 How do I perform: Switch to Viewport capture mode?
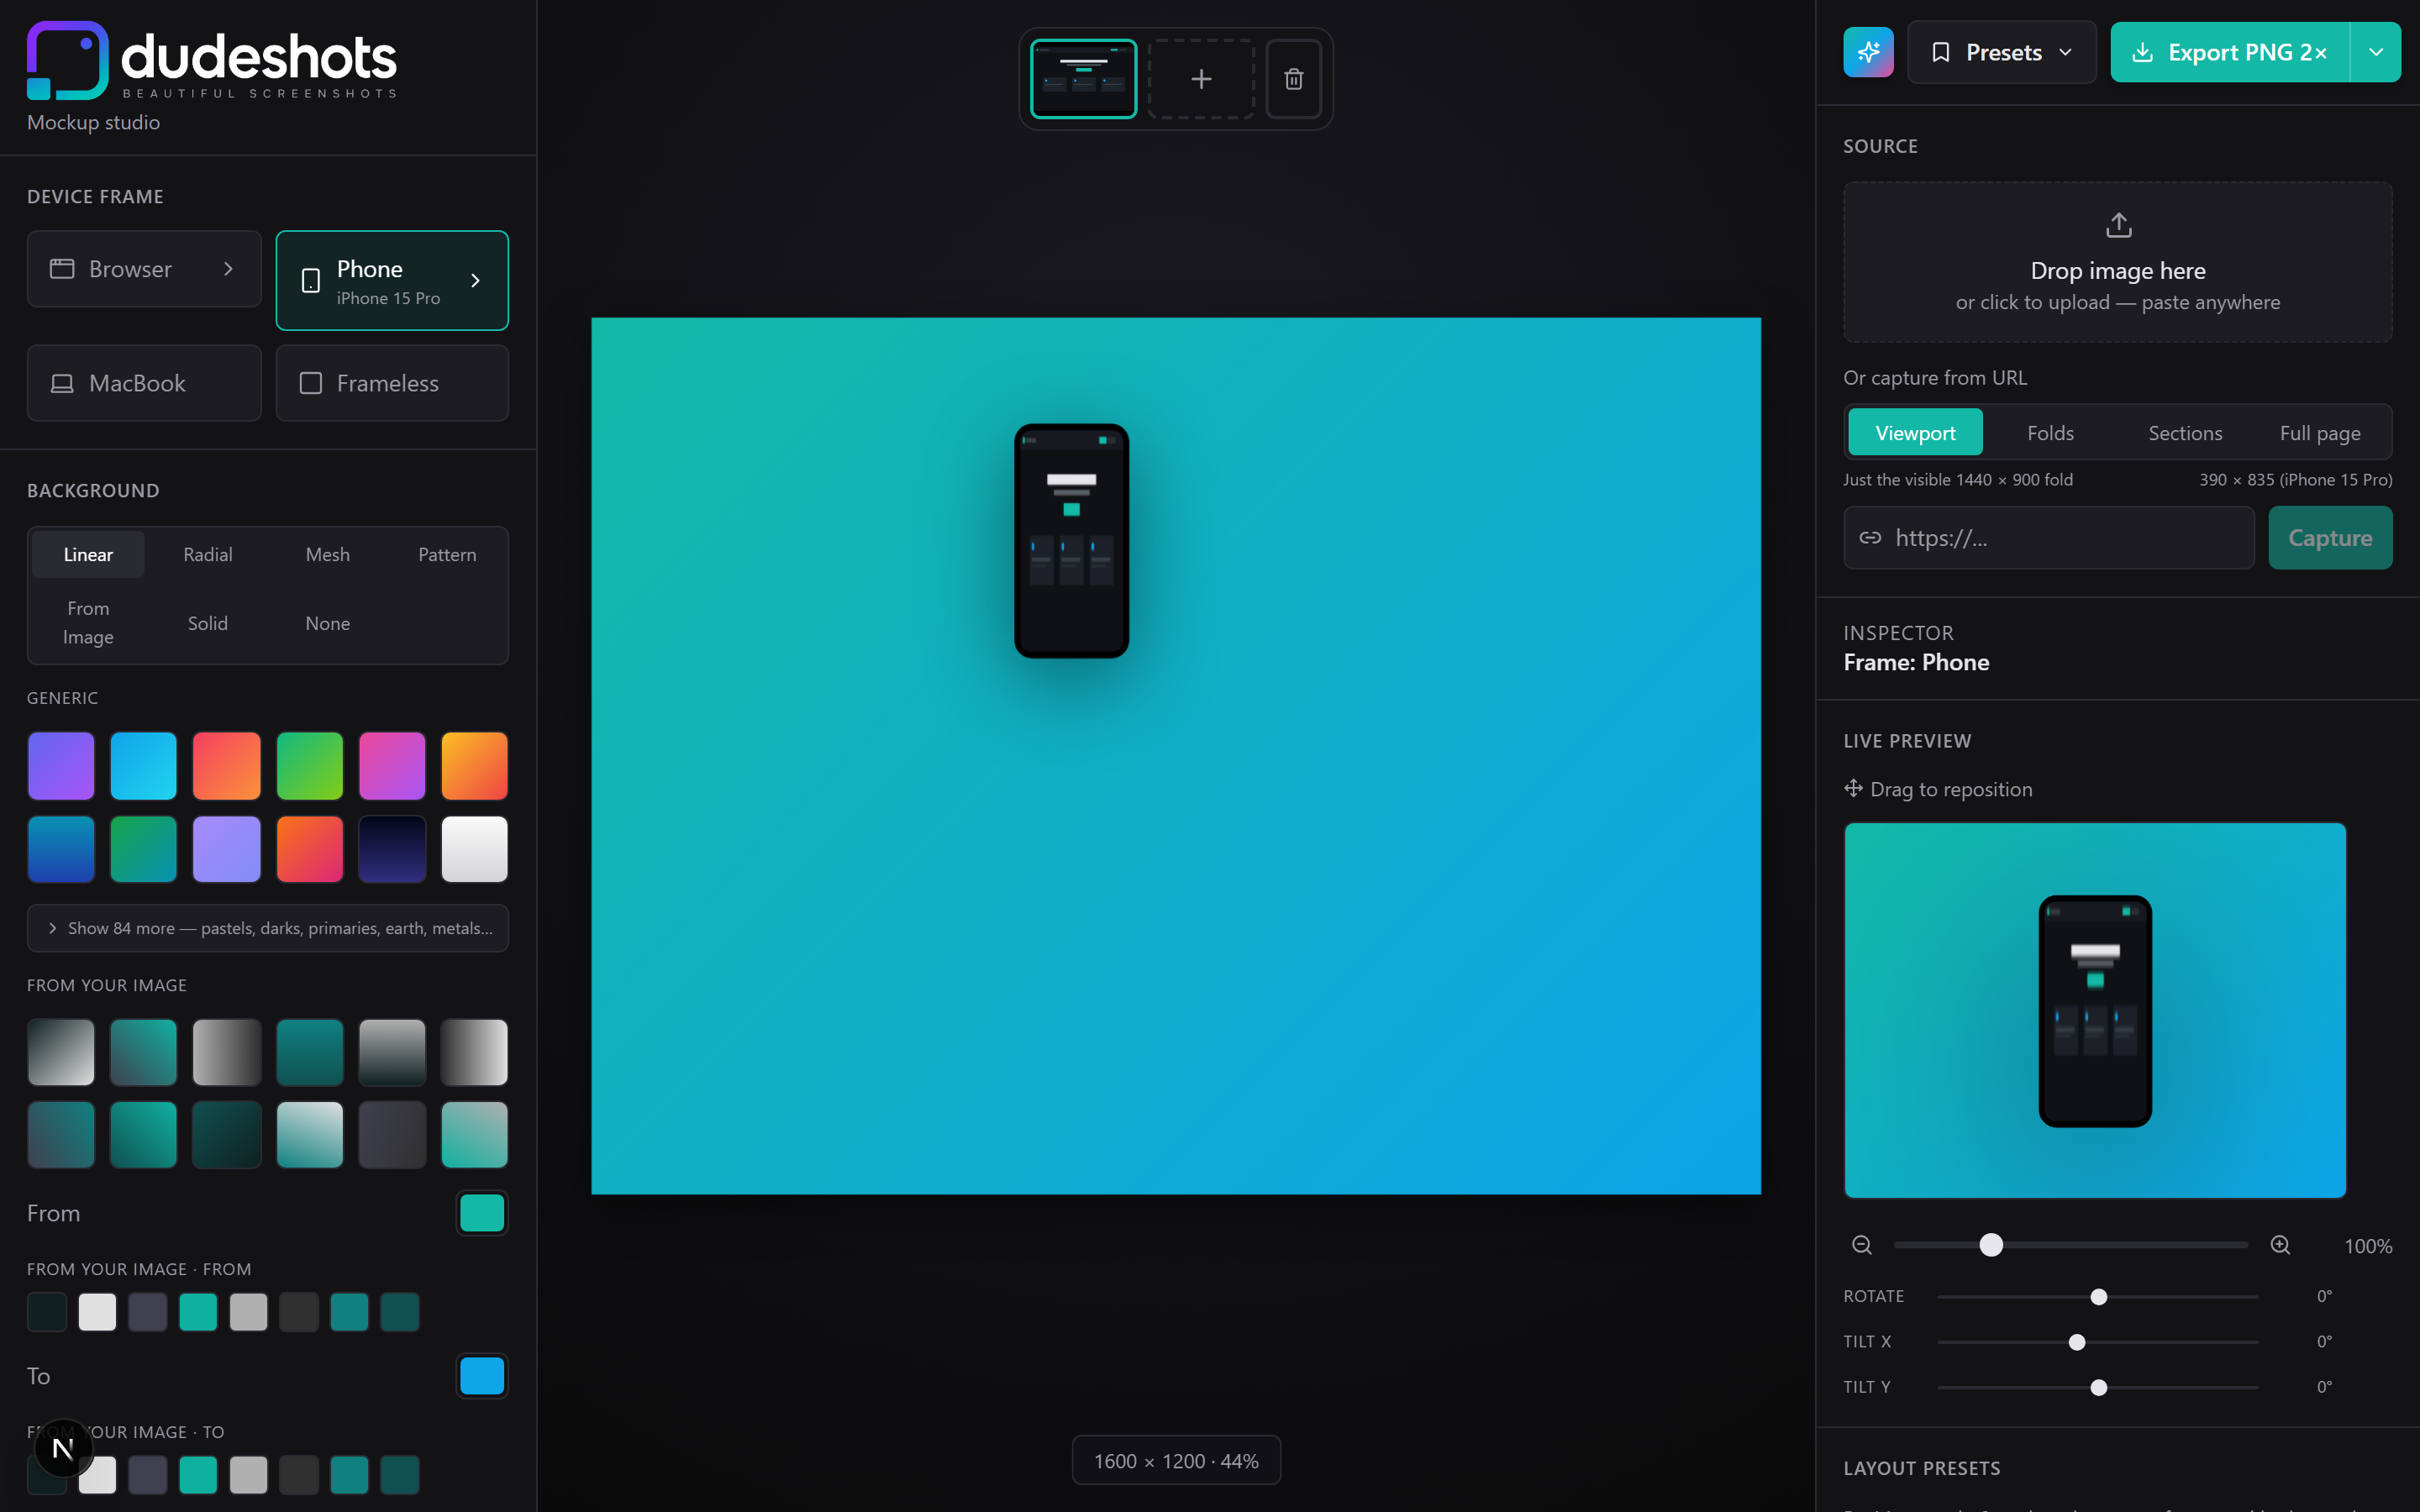pyautogui.click(x=1915, y=433)
